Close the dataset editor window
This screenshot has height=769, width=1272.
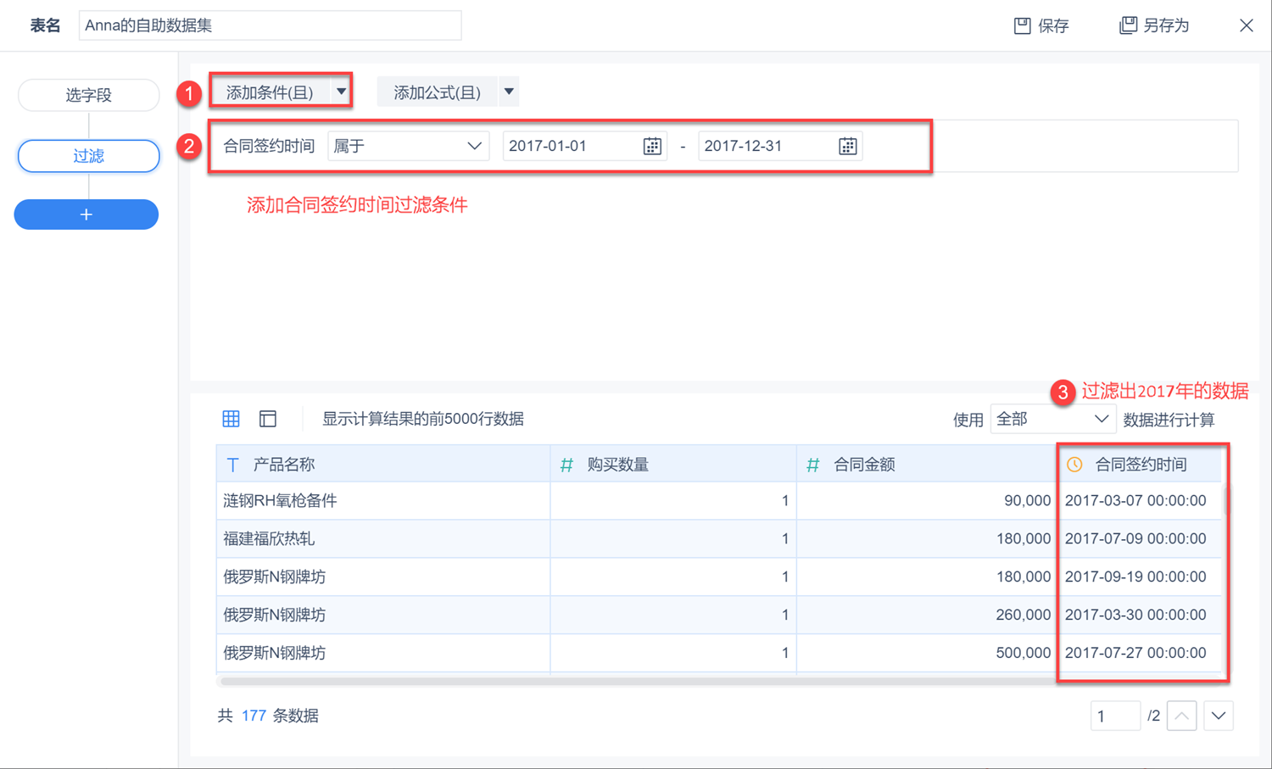[1246, 25]
